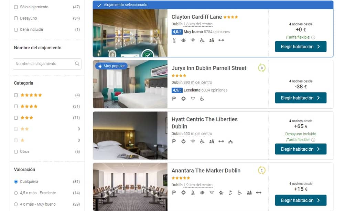
Task: Click the meeting room icon for Hyatt Centric
Action: click(x=230, y=141)
